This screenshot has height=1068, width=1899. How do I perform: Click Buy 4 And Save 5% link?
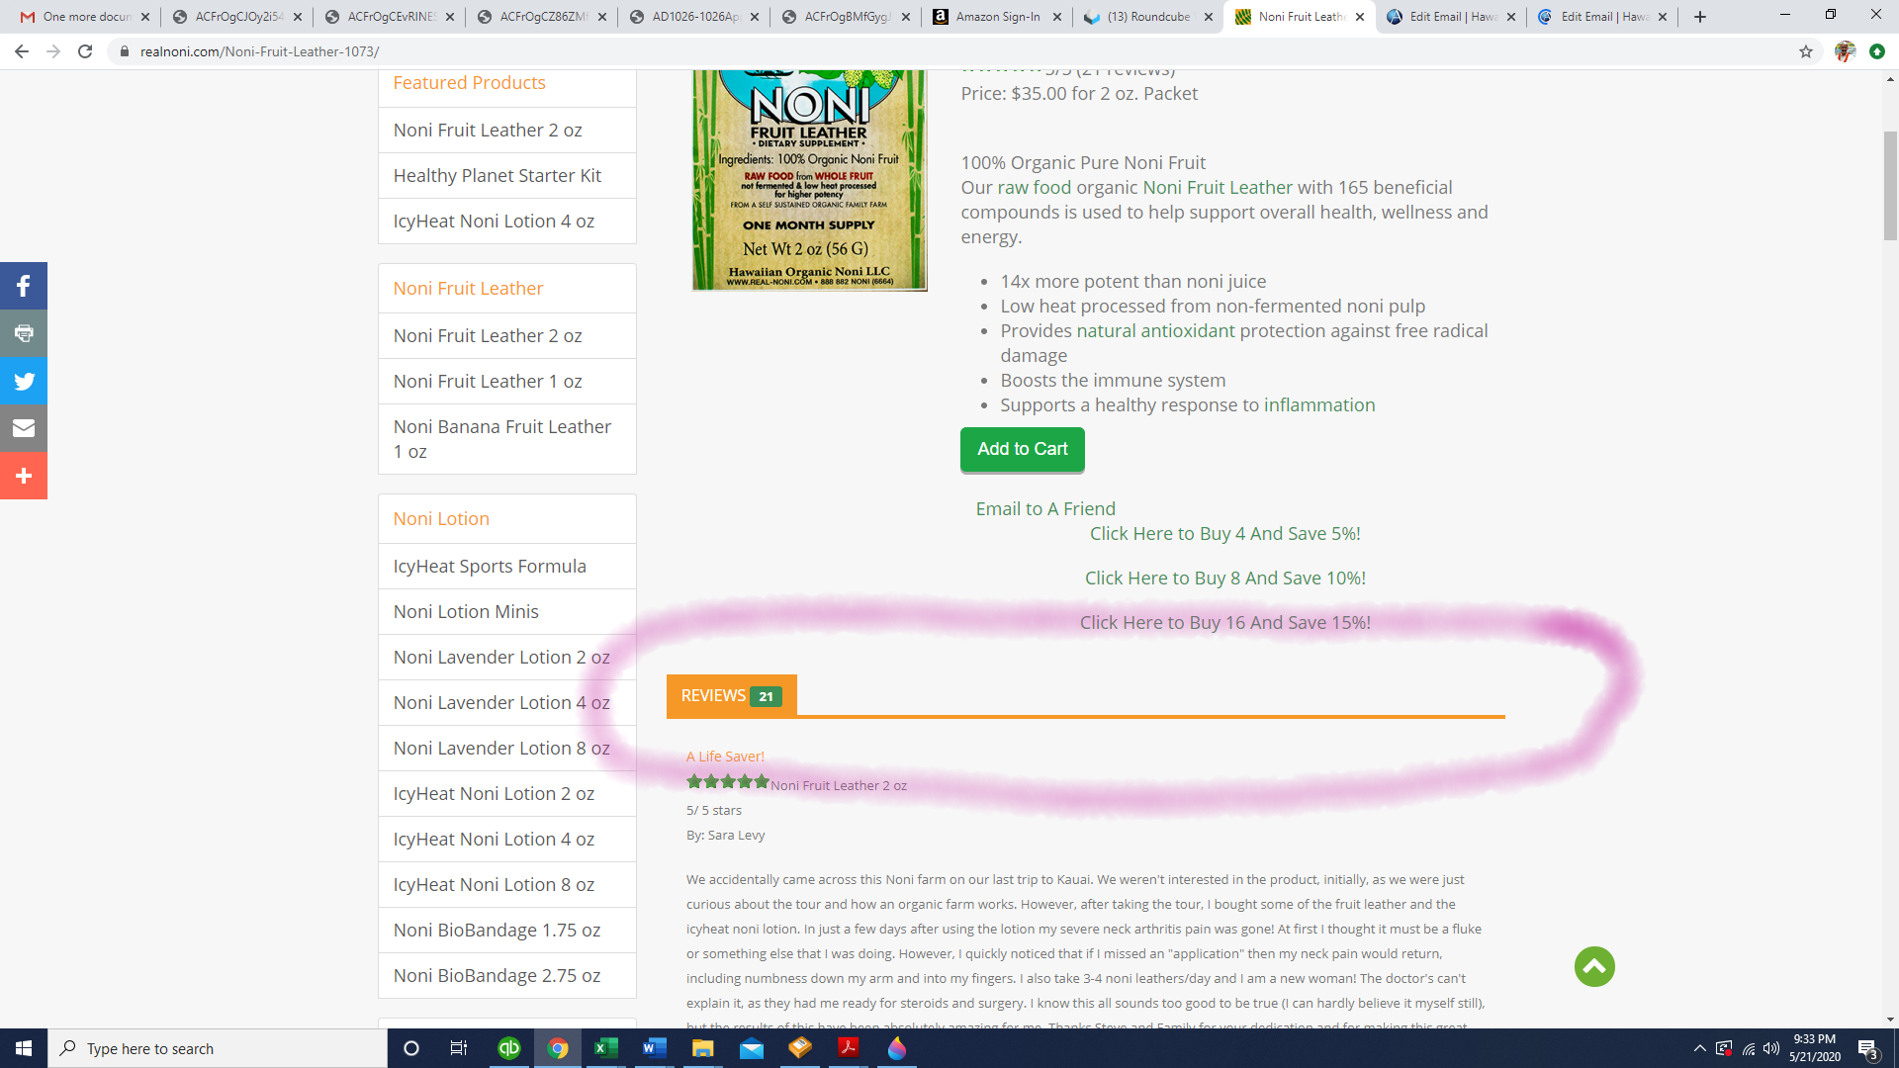[1224, 534]
